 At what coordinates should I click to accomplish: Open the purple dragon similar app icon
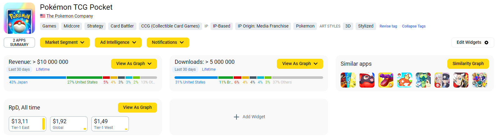click(x=386, y=80)
